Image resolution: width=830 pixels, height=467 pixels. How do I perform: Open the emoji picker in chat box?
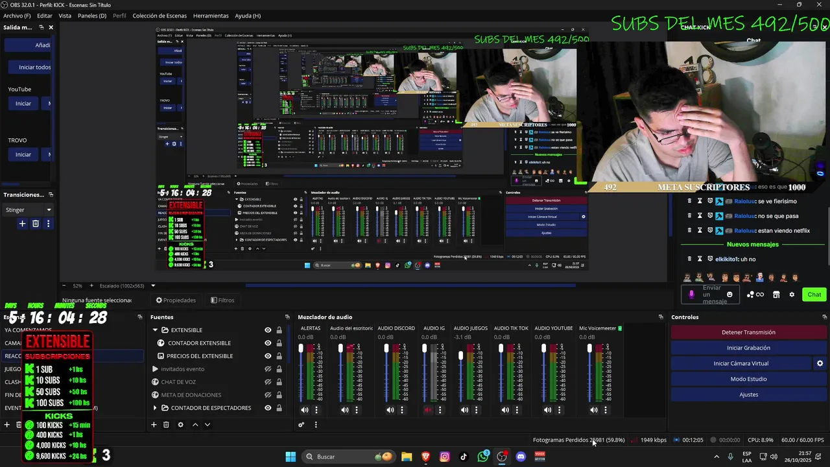729,294
